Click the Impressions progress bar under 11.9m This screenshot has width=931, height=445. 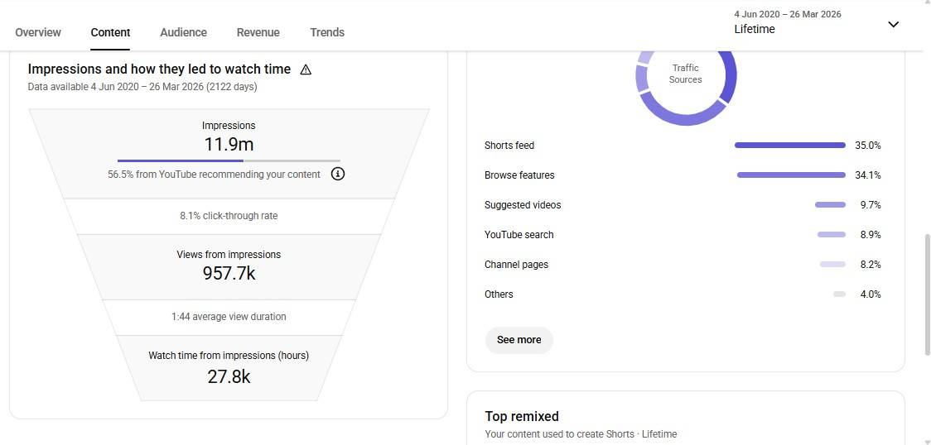229,160
